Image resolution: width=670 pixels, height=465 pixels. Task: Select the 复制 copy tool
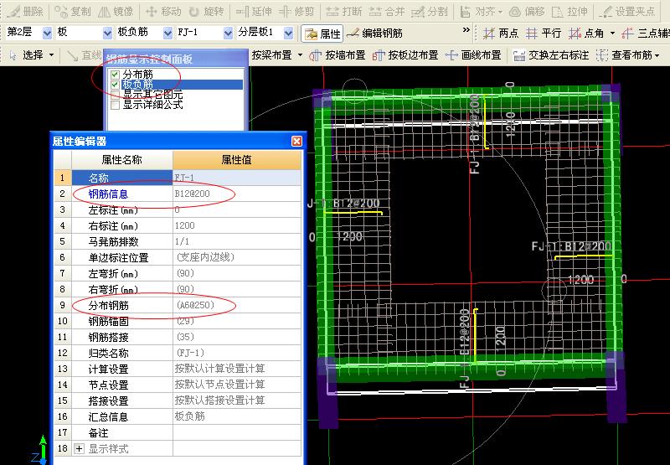[73, 11]
